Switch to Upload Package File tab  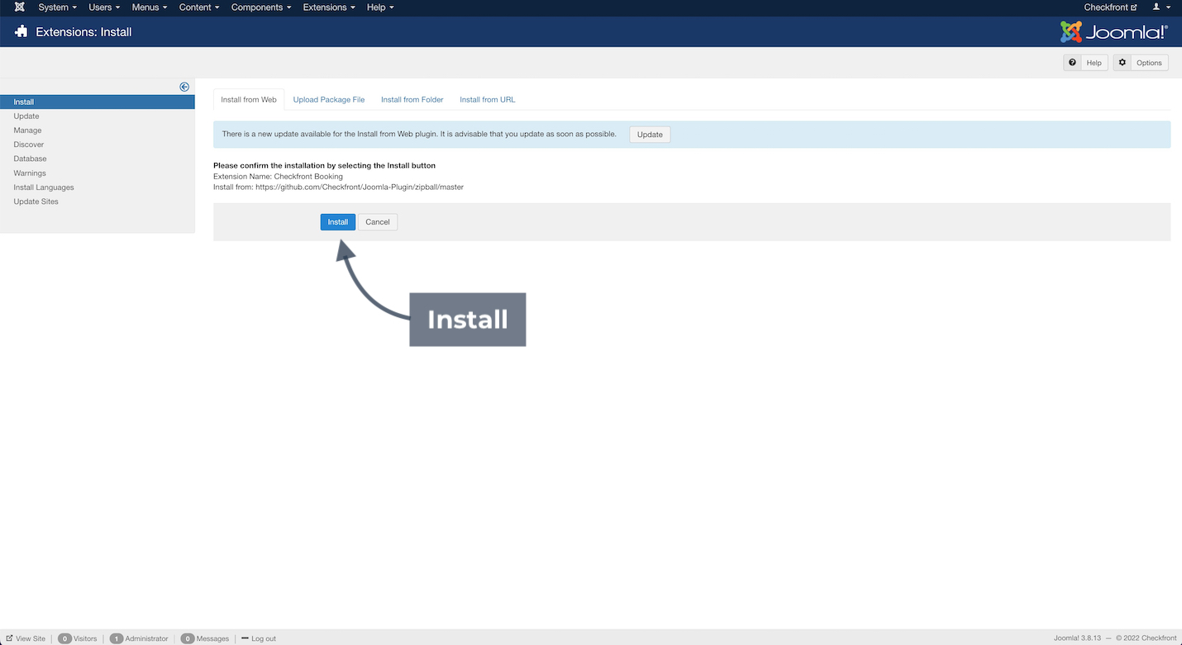(329, 100)
